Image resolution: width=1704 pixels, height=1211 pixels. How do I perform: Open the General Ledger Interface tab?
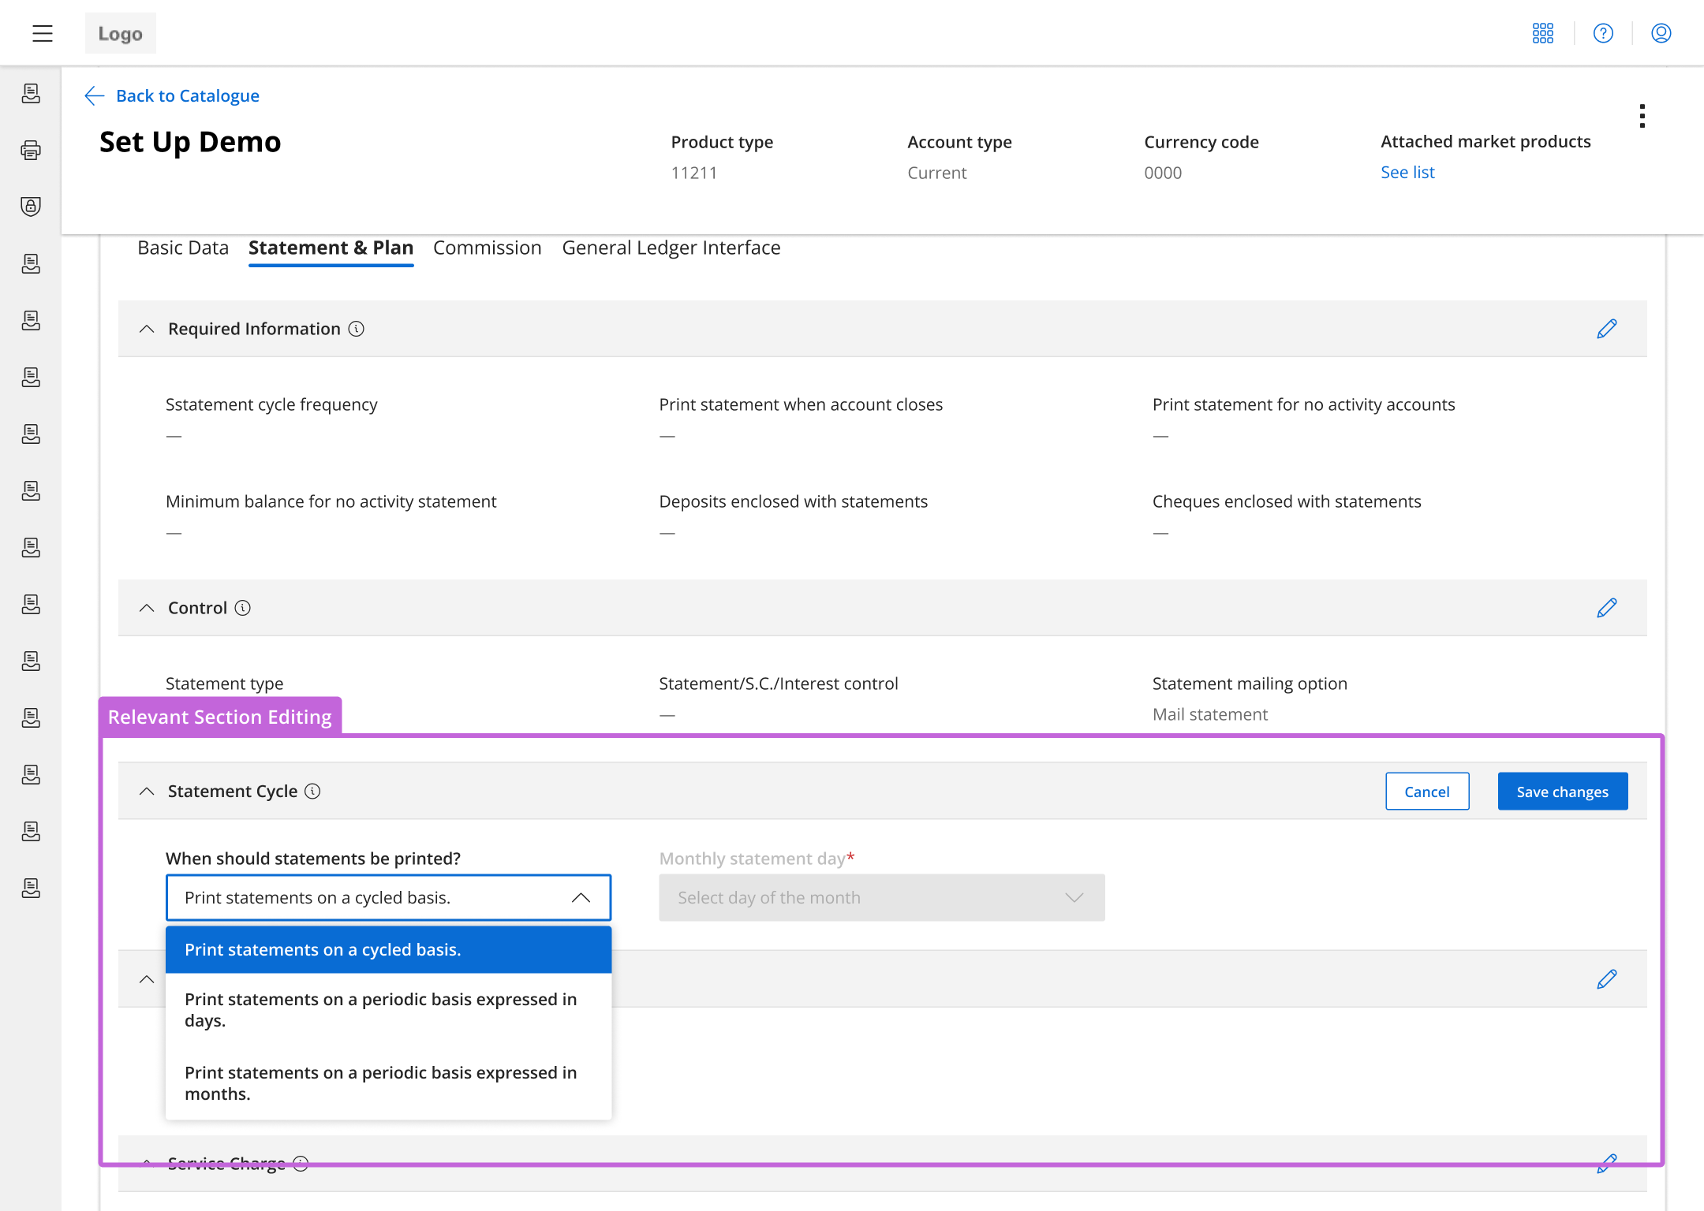[x=671, y=248]
